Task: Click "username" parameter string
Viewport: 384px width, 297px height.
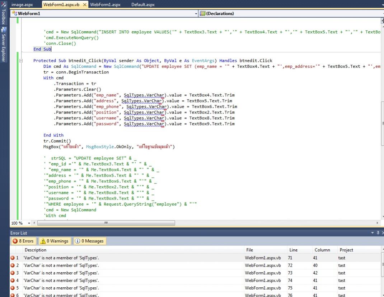Action: click(106, 118)
